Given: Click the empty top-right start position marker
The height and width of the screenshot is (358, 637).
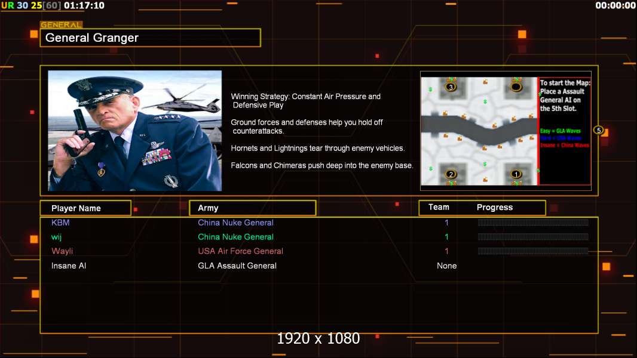Looking at the screenshot, I should pyautogui.click(x=516, y=87).
